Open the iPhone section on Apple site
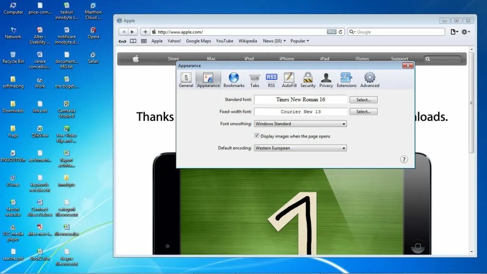Screen dimensions: 487x274 287,59
